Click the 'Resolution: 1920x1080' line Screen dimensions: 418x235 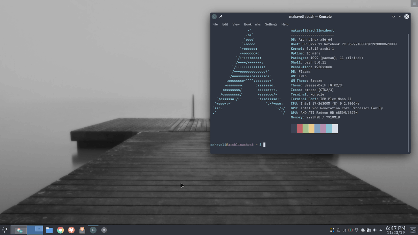click(x=311, y=67)
